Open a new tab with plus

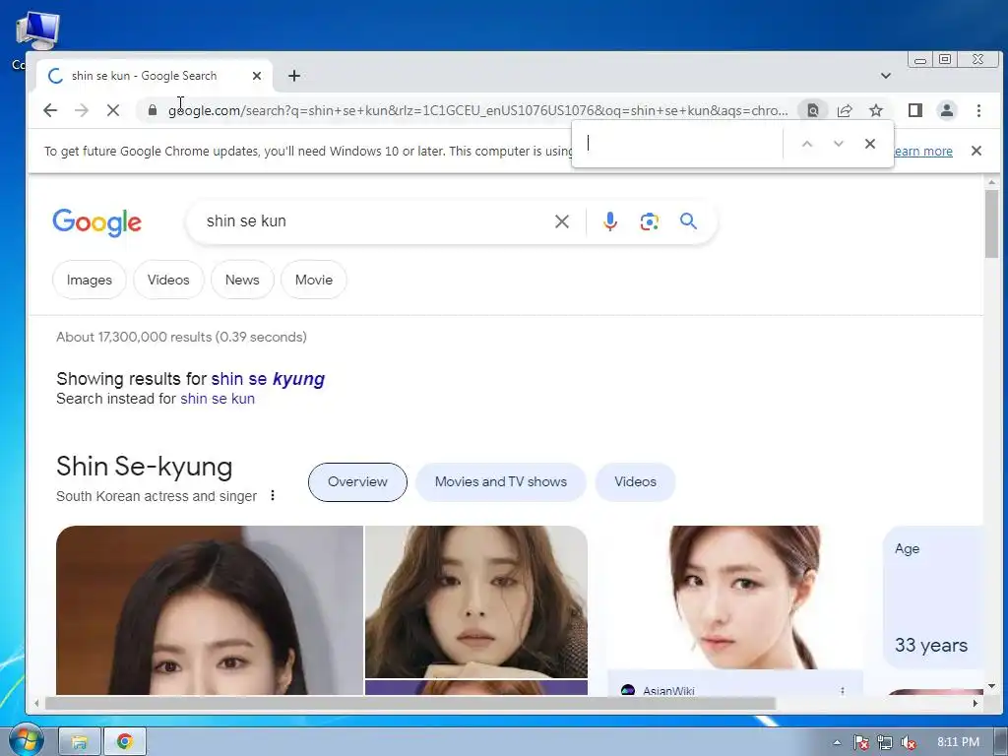coord(293,76)
